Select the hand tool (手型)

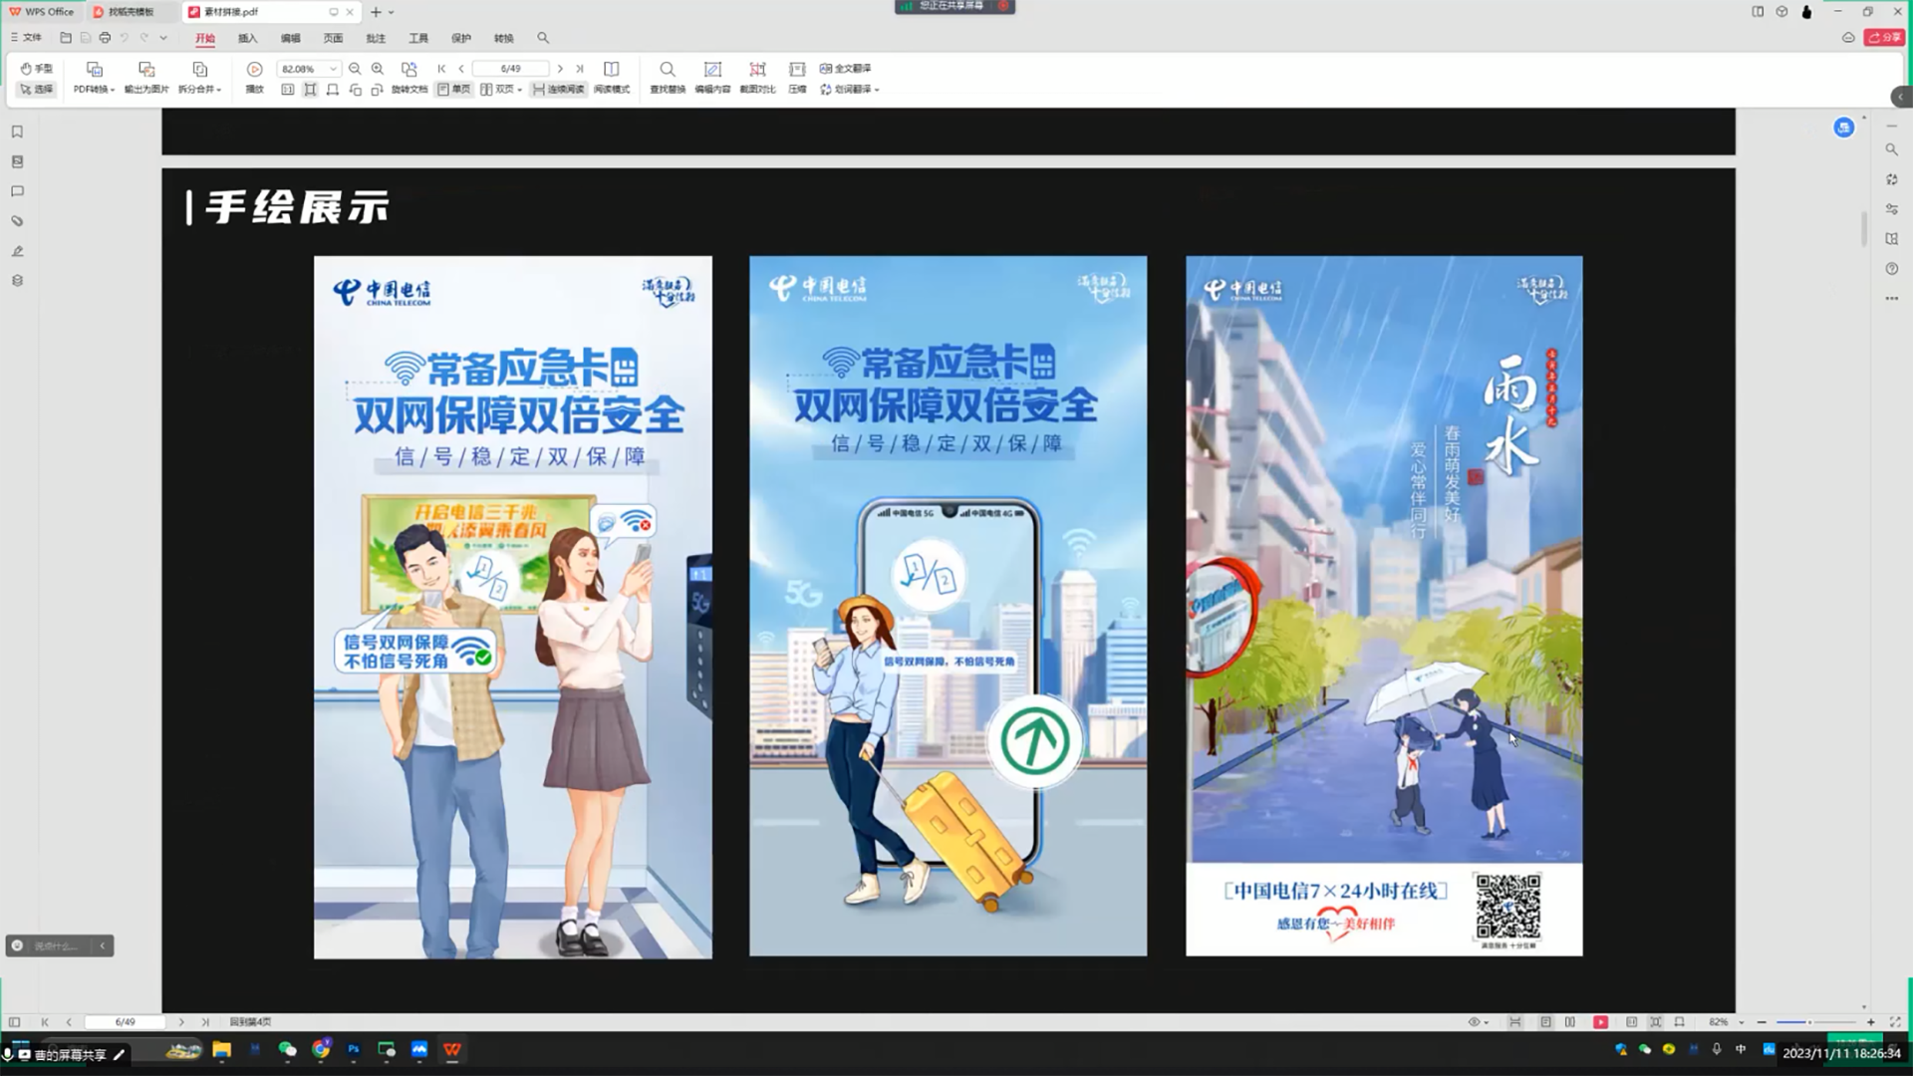click(36, 69)
